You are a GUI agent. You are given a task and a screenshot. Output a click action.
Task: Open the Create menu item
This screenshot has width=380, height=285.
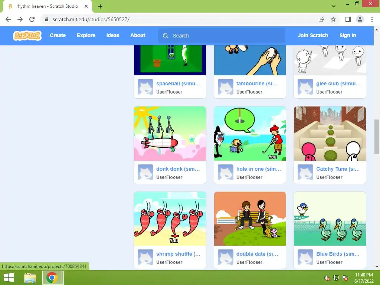[58, 35]
